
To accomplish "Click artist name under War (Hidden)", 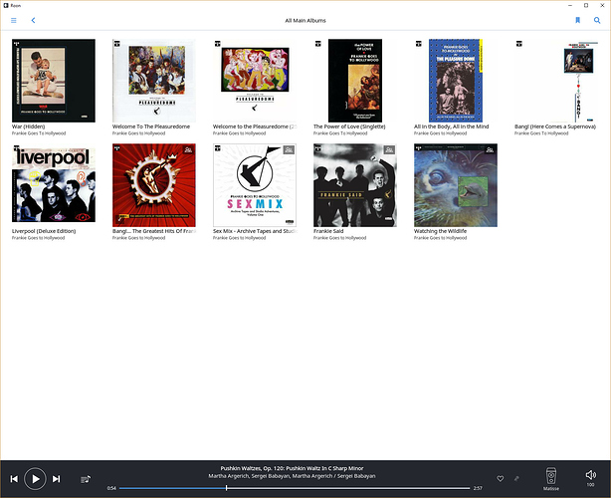I will coord(39,133).
